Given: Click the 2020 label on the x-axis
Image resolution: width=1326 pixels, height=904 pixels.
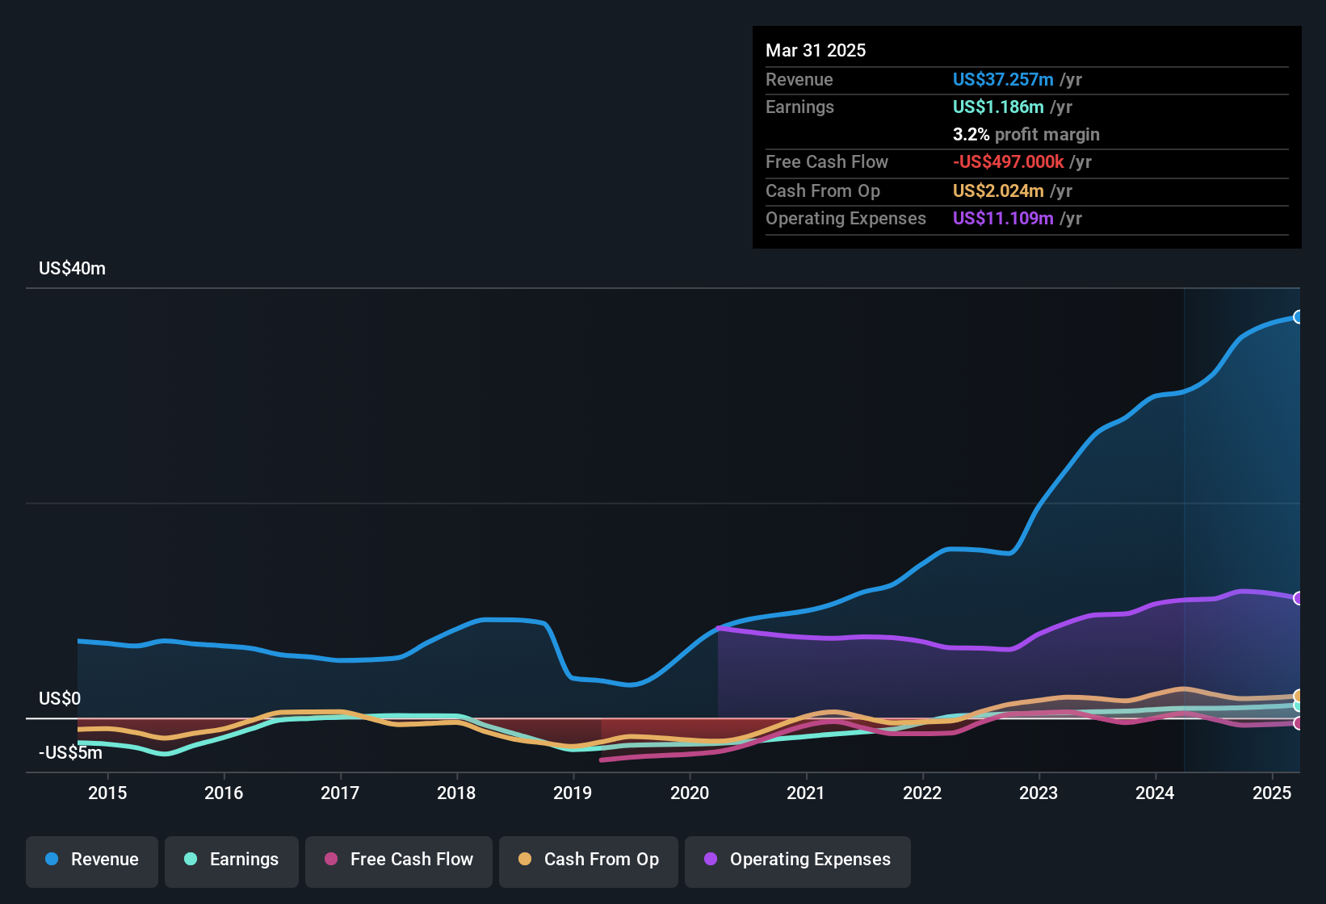Looking at the screenshot, I should pos(690,793).
